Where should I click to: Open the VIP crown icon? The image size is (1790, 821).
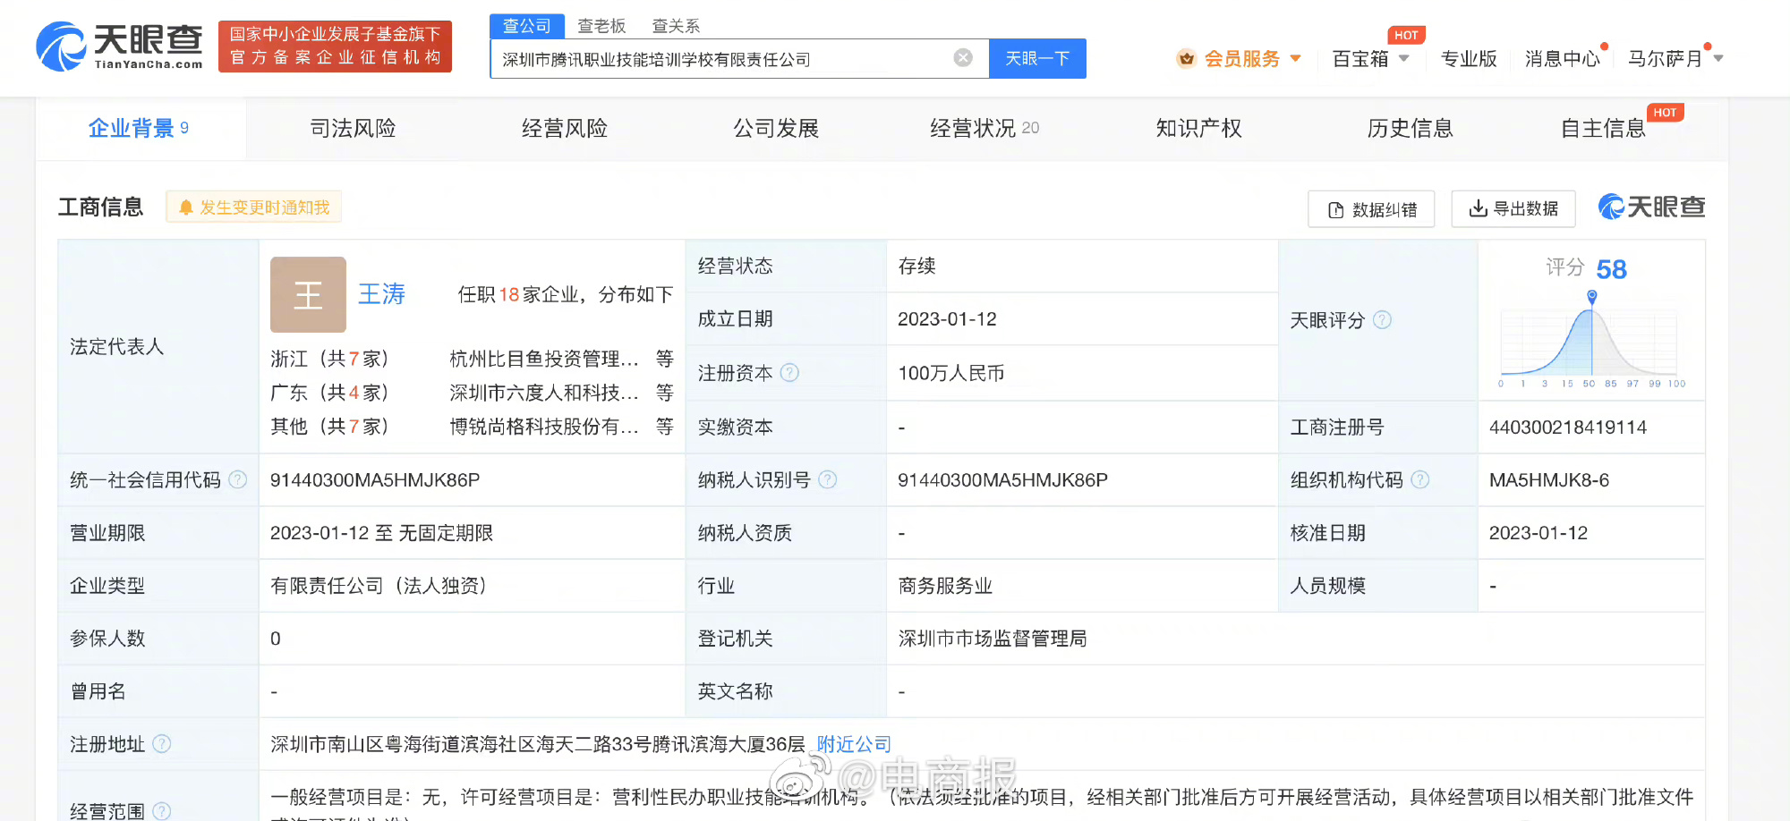pos(1187,59)
